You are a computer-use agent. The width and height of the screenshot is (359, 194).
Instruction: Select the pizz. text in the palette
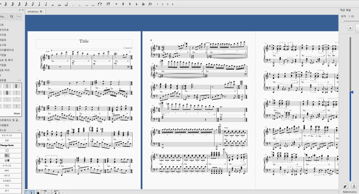click(x=7, y=170)
